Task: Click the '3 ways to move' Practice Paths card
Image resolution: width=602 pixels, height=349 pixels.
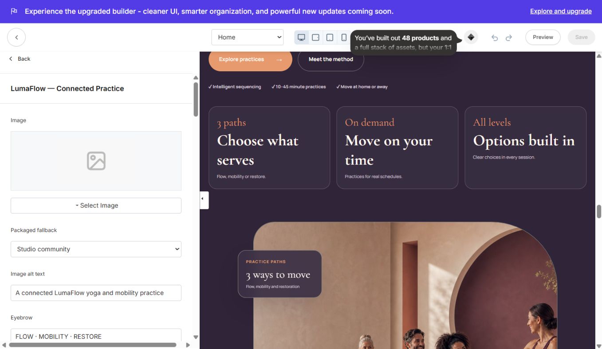Action: (x=279, y=274)
